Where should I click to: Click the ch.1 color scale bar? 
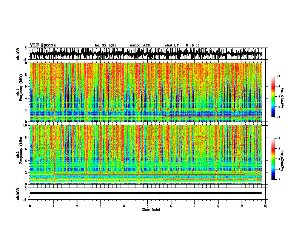[273, 97]
